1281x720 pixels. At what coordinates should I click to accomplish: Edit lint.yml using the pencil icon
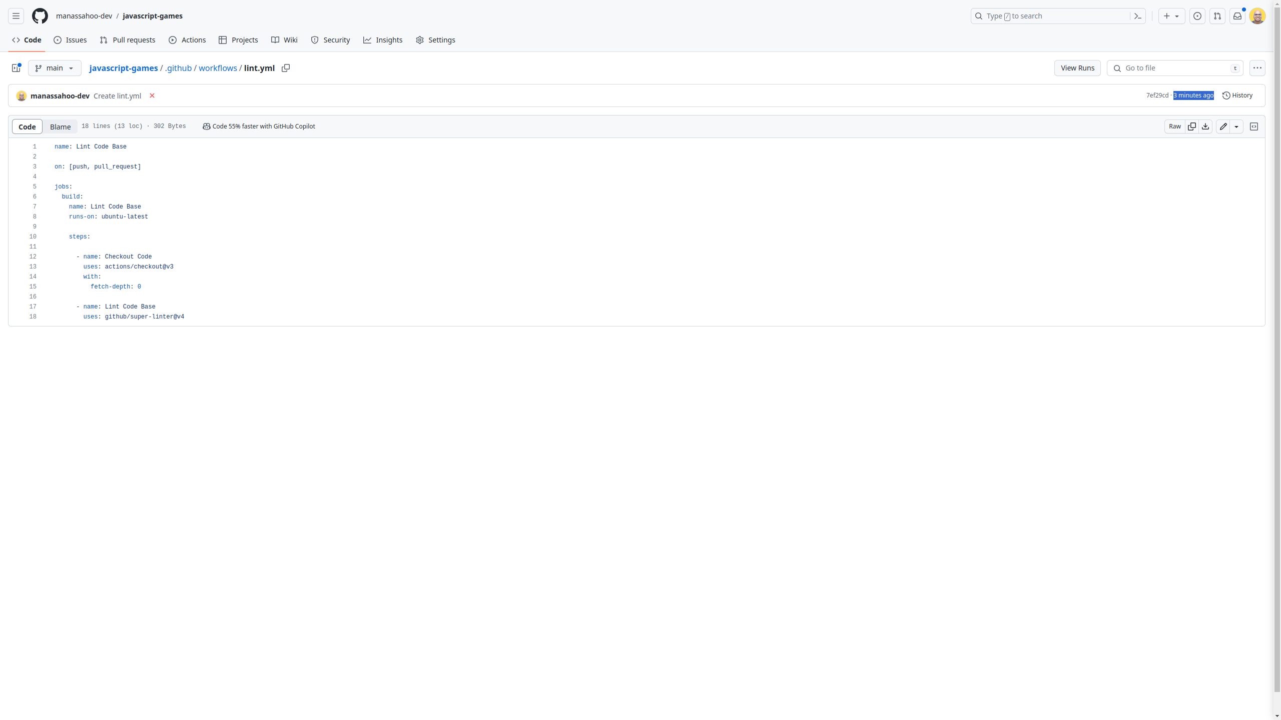(1223, 126)
